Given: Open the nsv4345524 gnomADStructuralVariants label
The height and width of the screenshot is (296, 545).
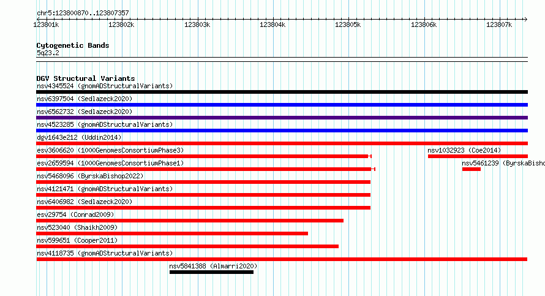Looking at the screenshot, I should 105,86.
